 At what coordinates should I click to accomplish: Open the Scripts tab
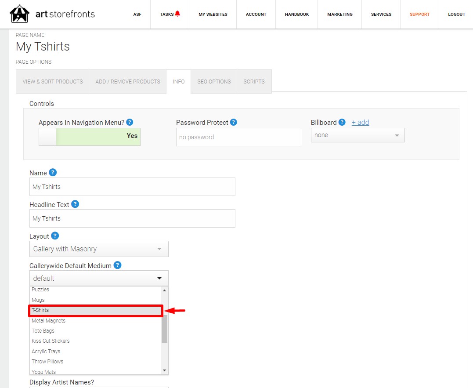(254, 81)
